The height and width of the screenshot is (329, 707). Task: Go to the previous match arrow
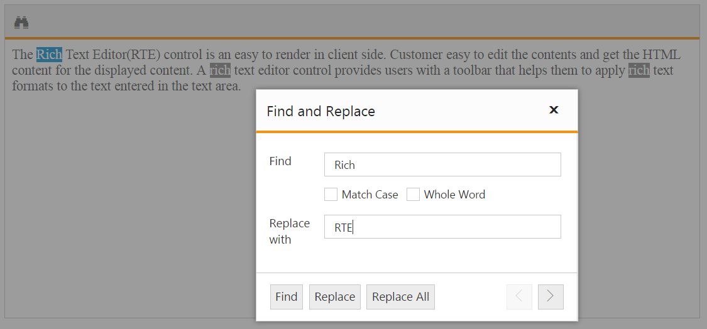pyautogui.click(x=519, y=297)
